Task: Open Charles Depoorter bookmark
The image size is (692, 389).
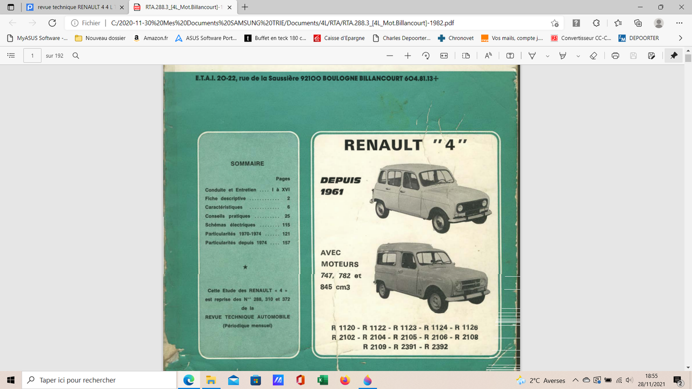Action: 402,38
